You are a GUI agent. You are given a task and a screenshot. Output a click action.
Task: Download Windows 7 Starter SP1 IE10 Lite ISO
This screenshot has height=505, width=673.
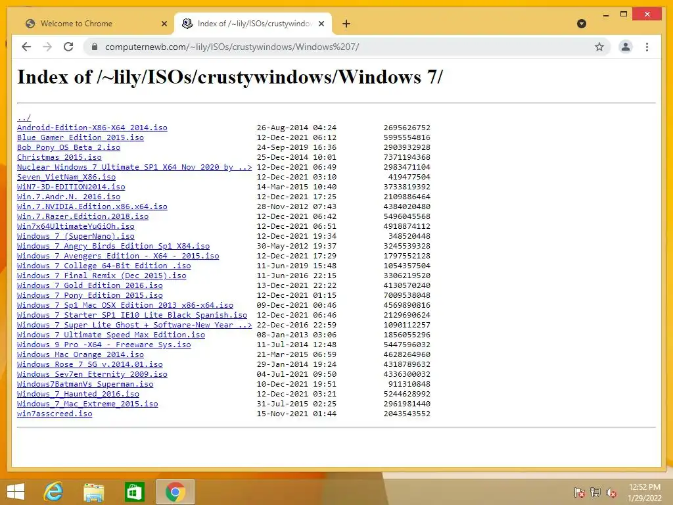click(x=132, y=315)
